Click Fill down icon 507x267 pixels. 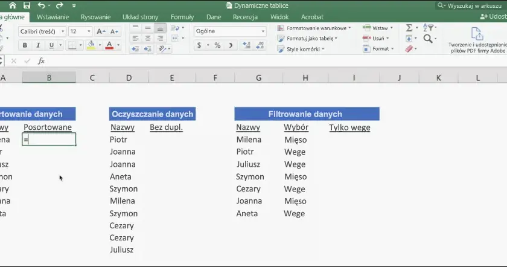[x=409, y=39]
